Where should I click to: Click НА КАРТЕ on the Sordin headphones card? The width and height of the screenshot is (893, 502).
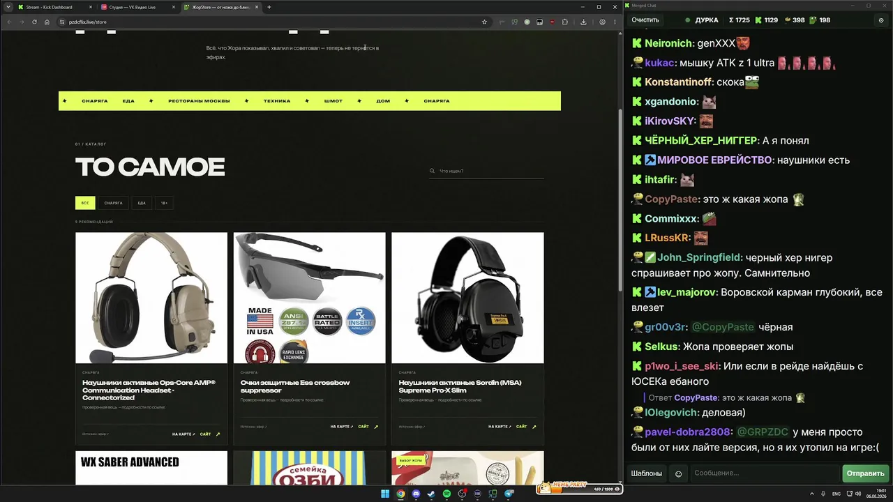point(500,427)
